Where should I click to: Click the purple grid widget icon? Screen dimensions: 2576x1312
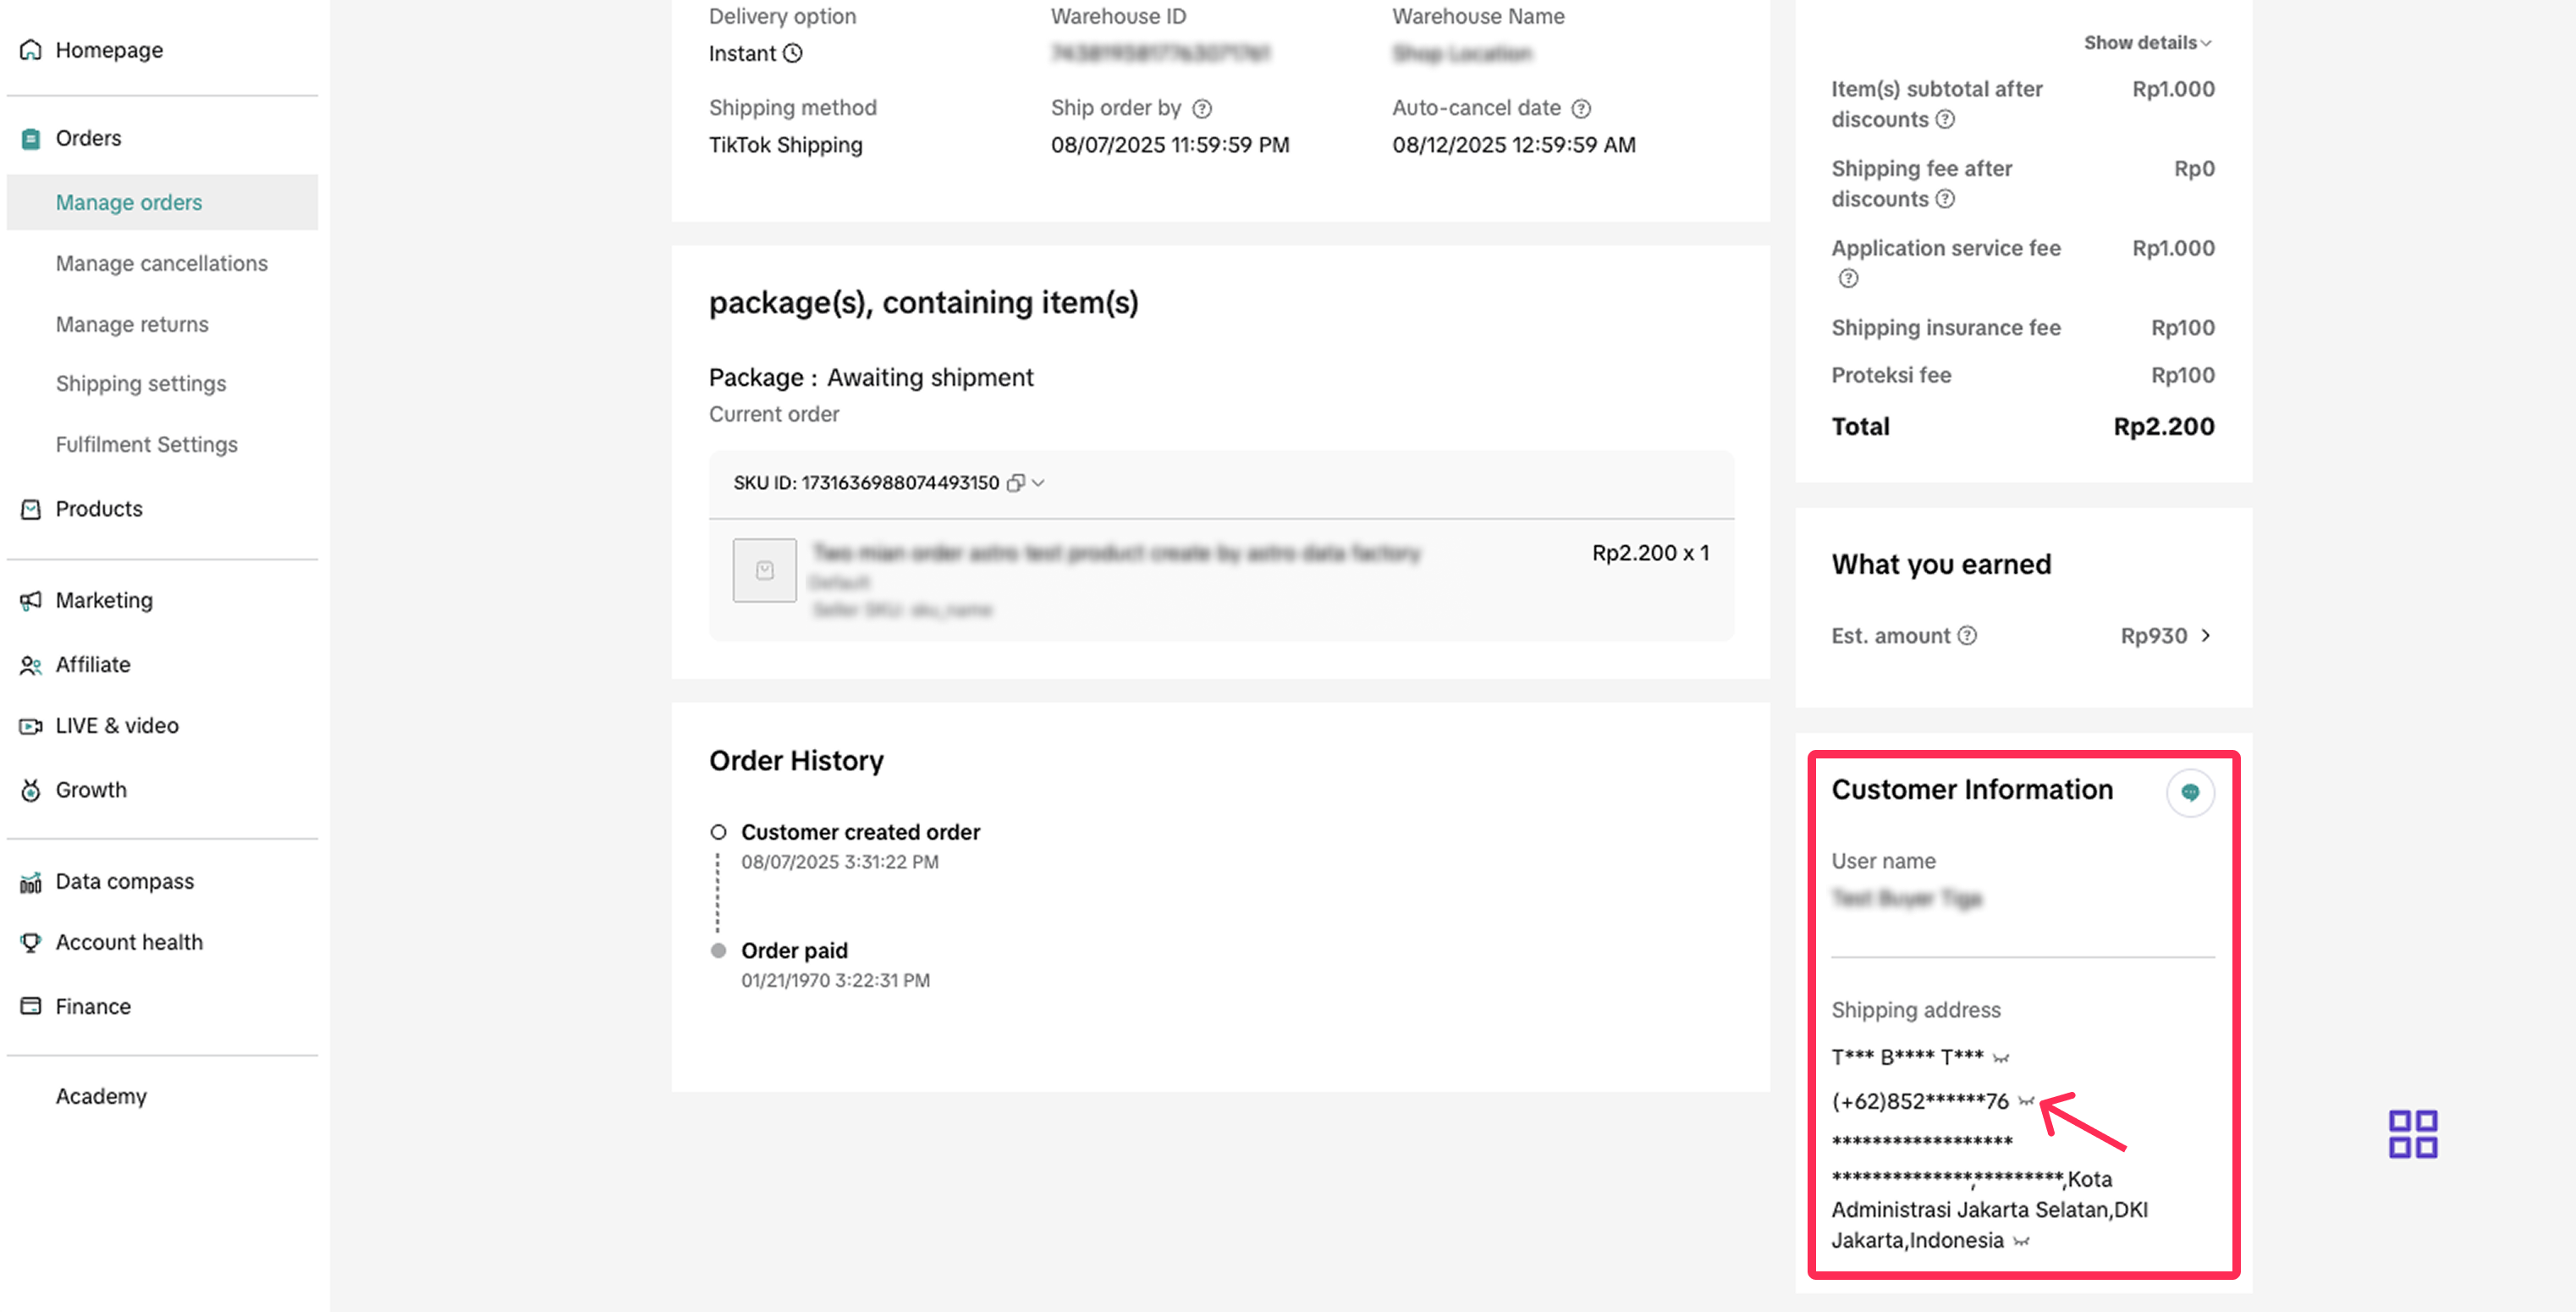(x=2412, y=1134)
